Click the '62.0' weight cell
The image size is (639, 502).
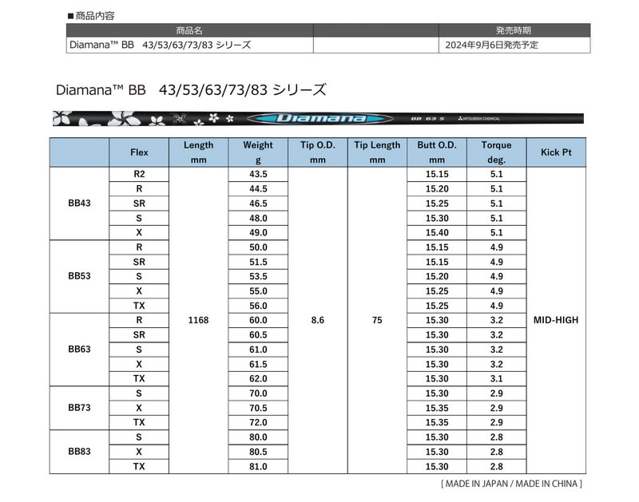click(x=258, y=378)
